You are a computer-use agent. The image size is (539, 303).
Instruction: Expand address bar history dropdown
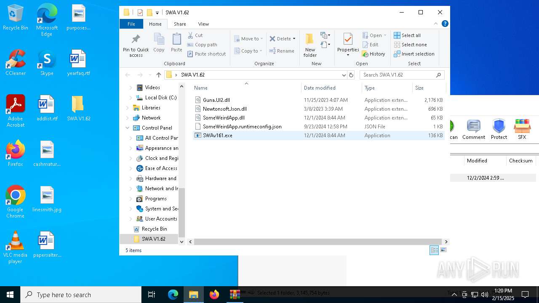[344, 75]
